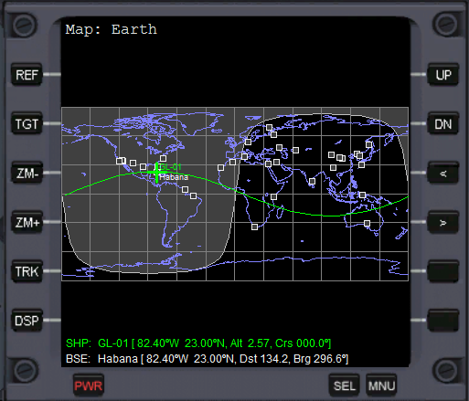Click the base marker in East Africa
The height and width of the screenshot is (401, 469).
(273, 197)
